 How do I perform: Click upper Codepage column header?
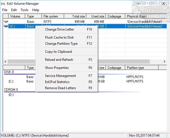pos(116,16)
